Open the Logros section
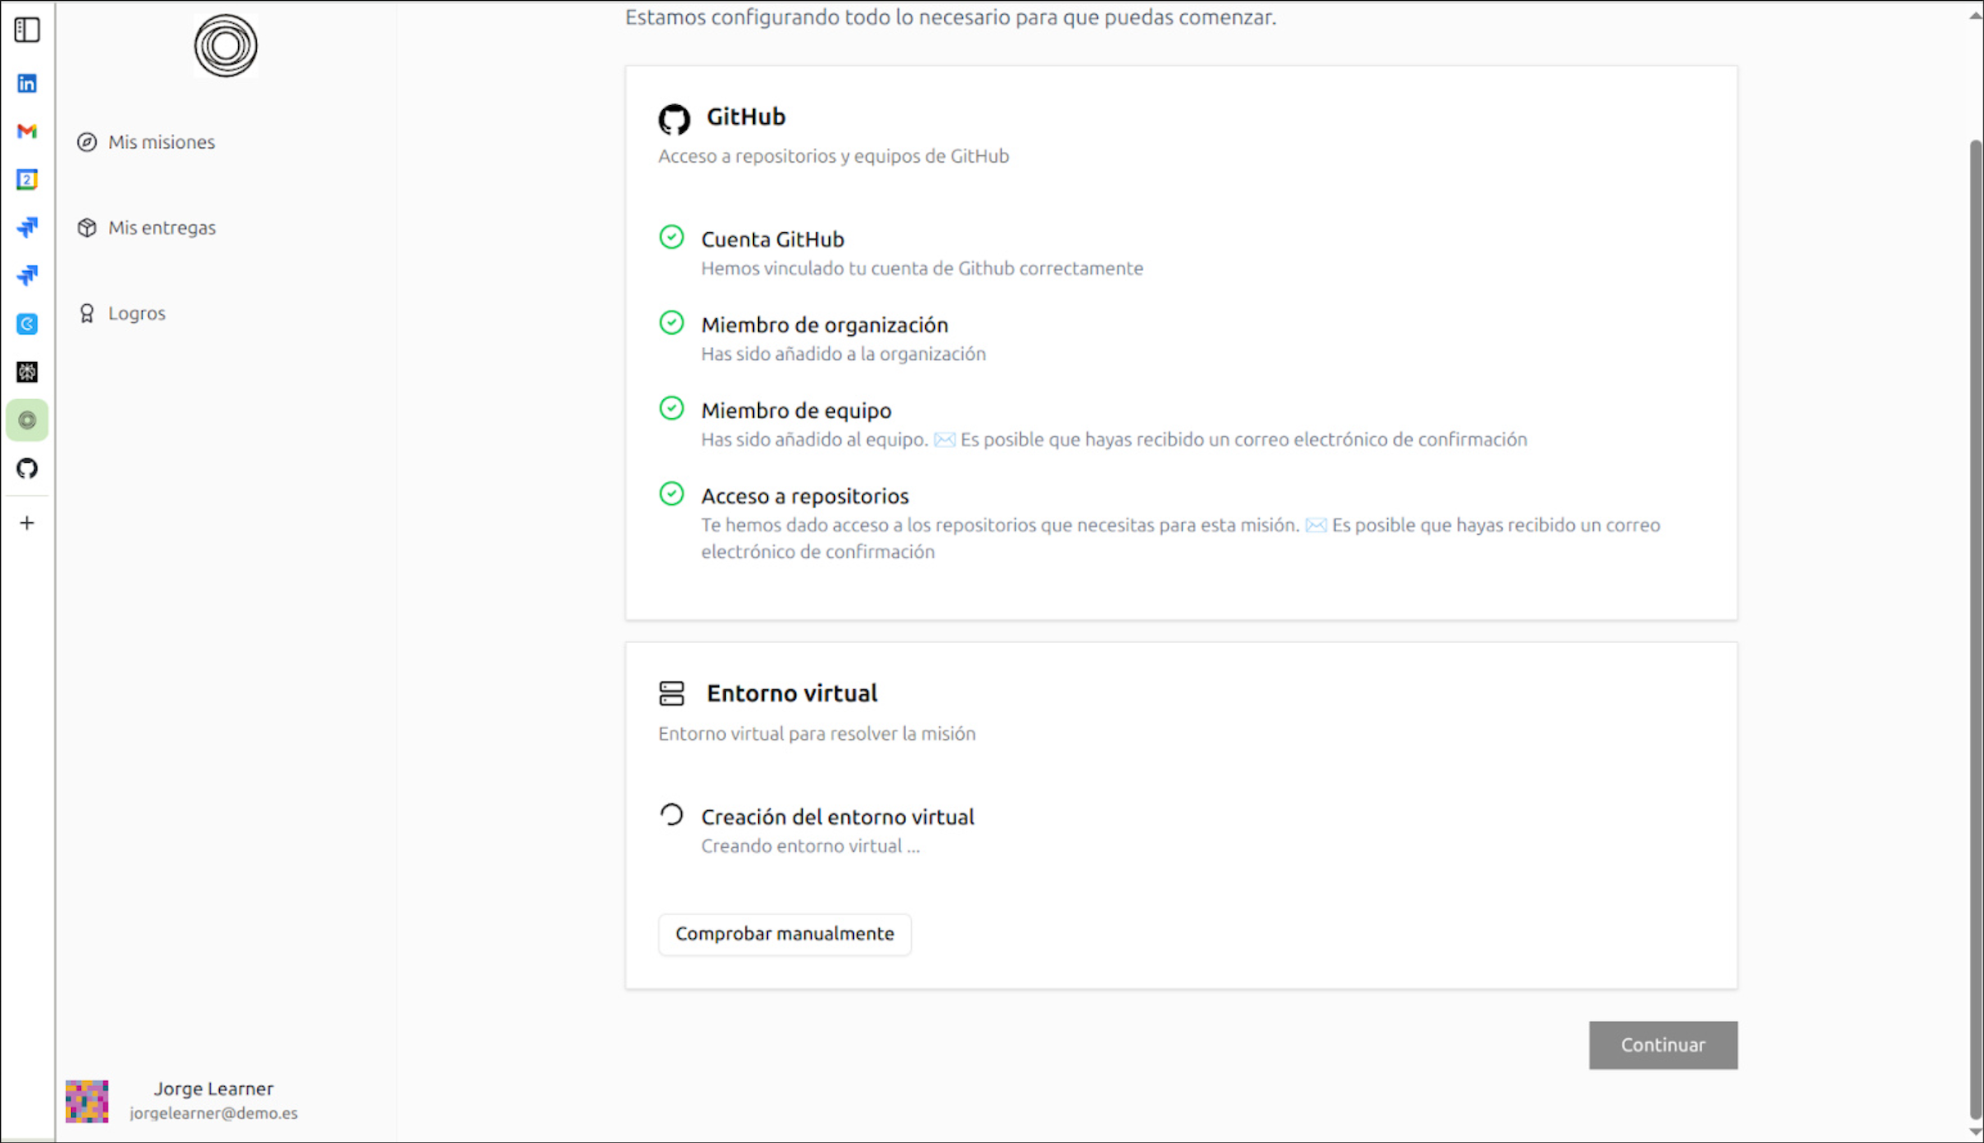 coord(136,313)
